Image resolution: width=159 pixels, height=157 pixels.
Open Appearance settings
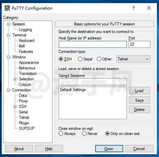[29, 63]
